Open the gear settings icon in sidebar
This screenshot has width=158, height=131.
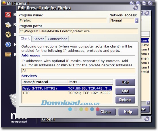pyautogui.click(x=8, y=35)
